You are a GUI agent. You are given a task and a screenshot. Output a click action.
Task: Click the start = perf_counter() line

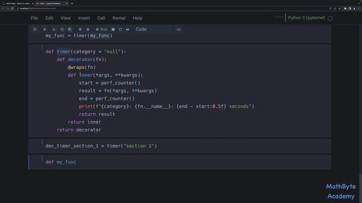point(109,83)
